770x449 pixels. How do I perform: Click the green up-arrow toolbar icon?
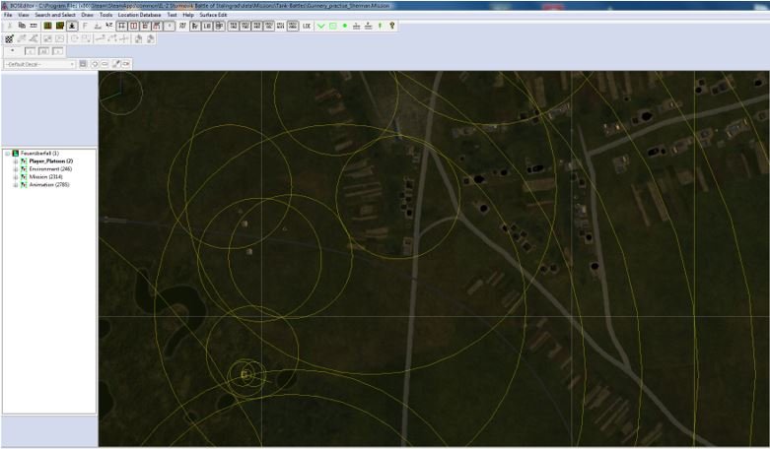click(x=380, y=26)
